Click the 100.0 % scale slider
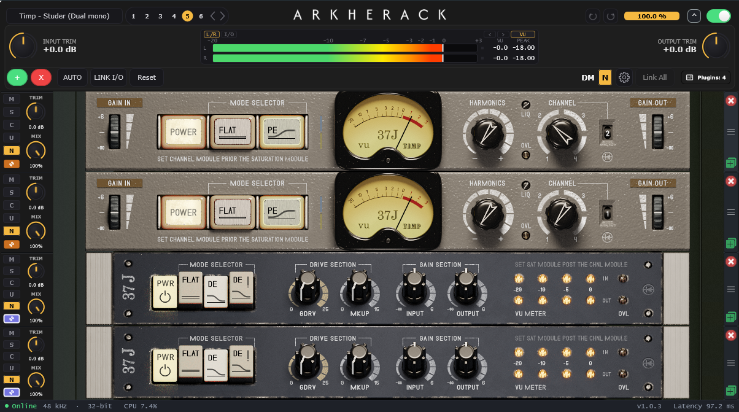The width and height of the screenshot is (739, 412). [652, 16]
